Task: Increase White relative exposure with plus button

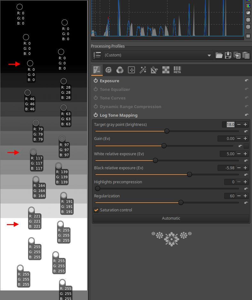Action: [245, 154]
